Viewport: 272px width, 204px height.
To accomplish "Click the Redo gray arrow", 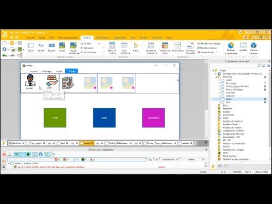I will coord(12,56).
